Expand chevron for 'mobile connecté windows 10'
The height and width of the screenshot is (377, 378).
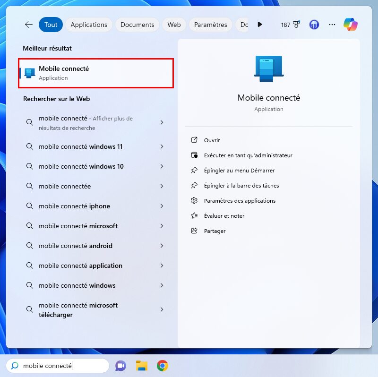162,166
